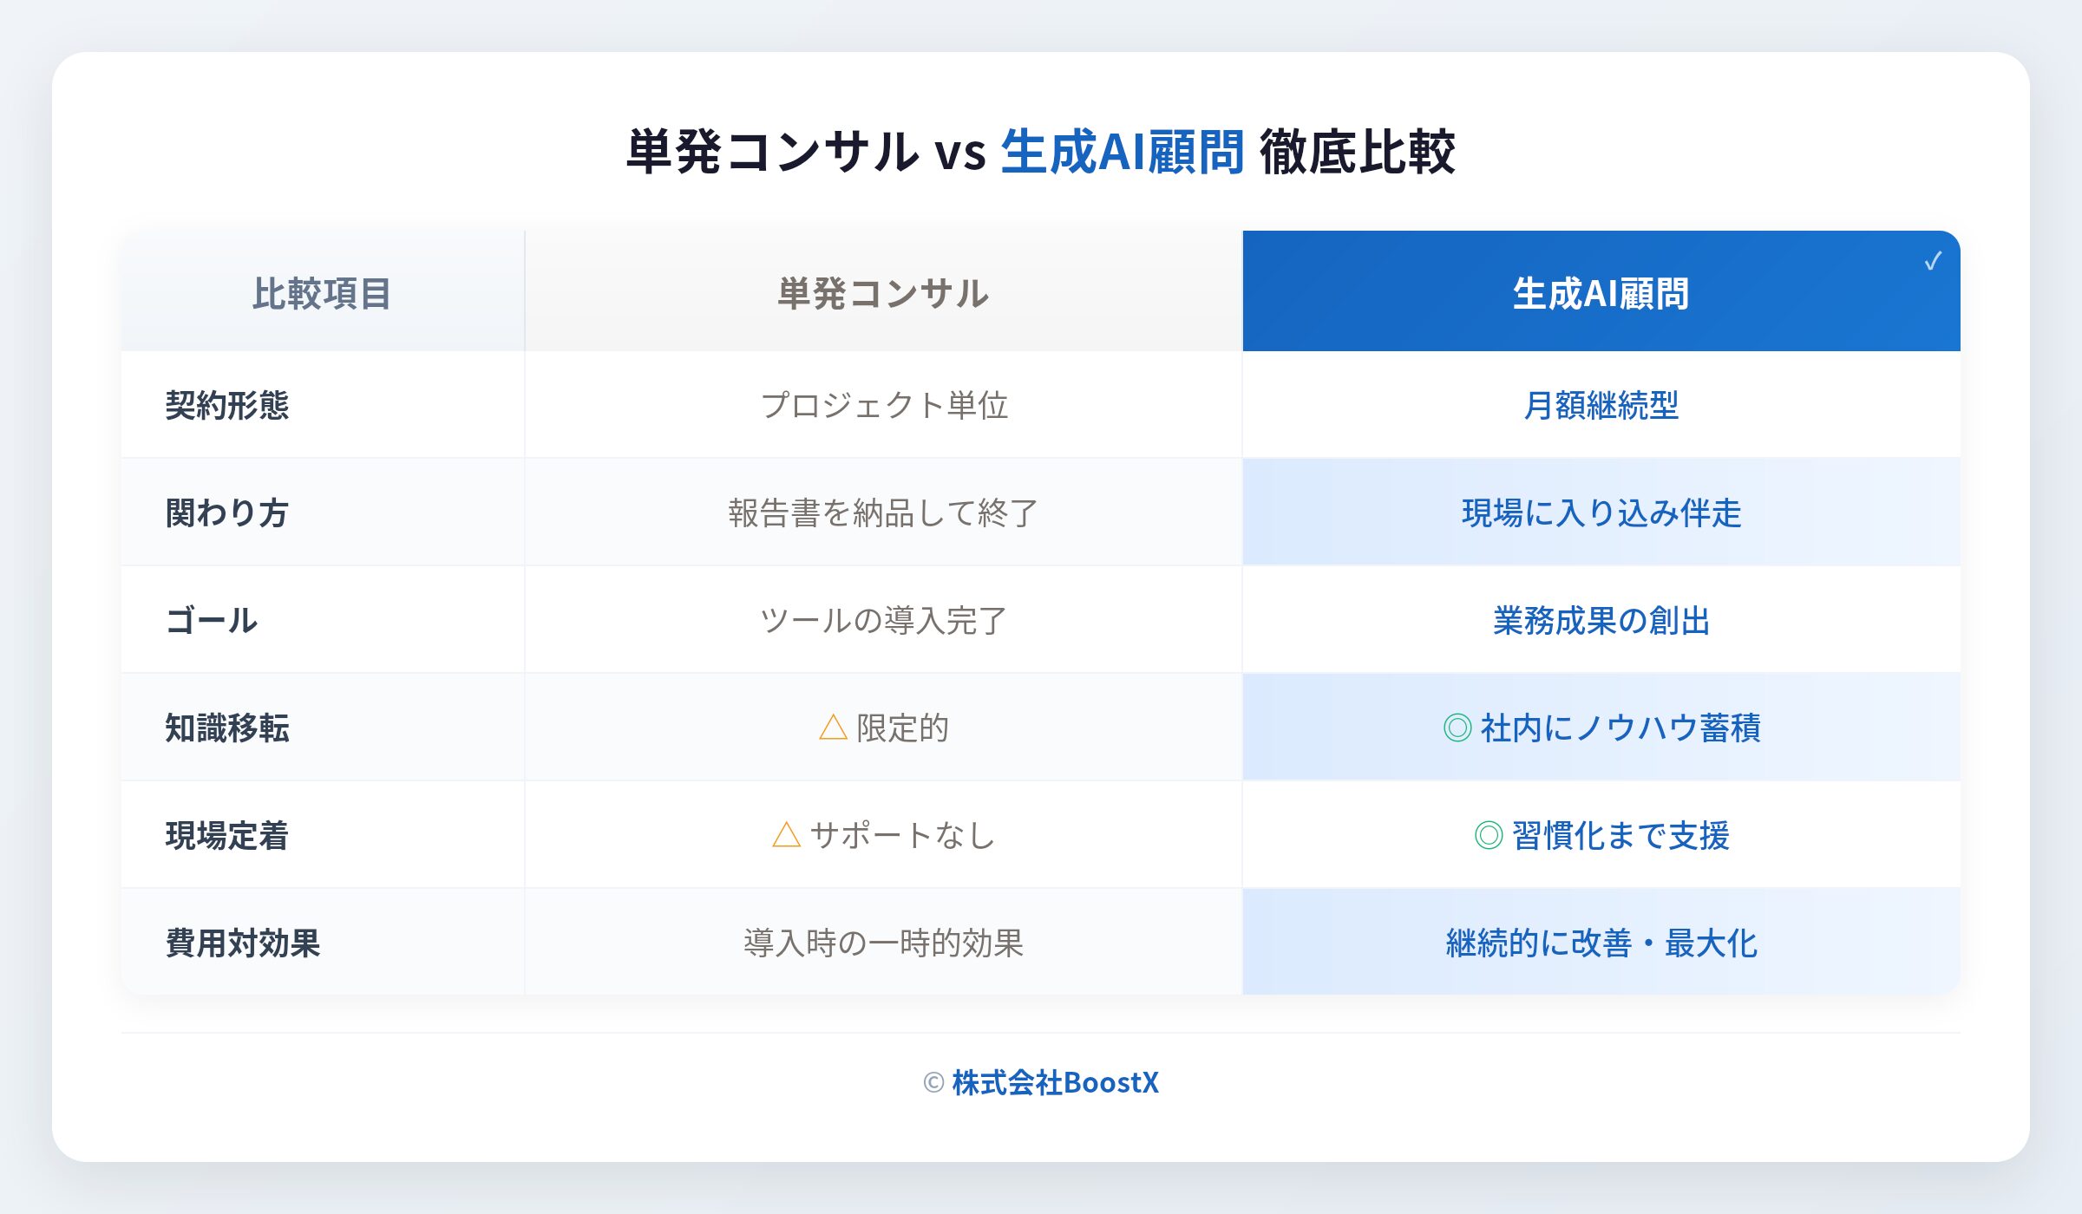2082x1214 pixels.
Task: Click the 契約形態 row label
Action: tap(227, 405)
